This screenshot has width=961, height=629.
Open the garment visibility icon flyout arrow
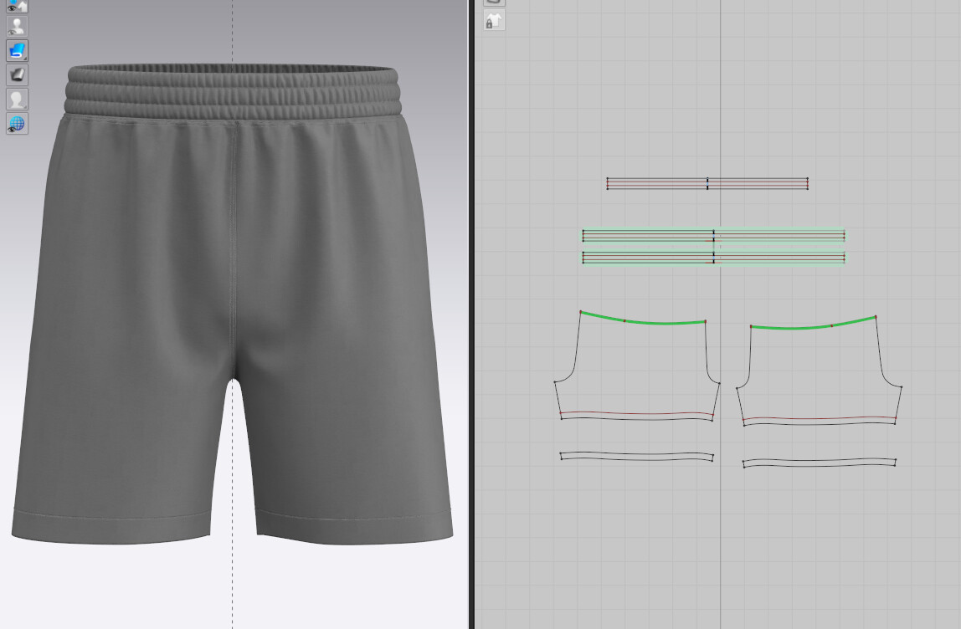click(23, 9)
